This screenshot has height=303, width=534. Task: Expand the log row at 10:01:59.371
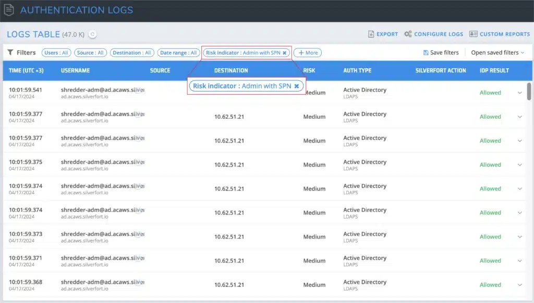pos(520,261)
